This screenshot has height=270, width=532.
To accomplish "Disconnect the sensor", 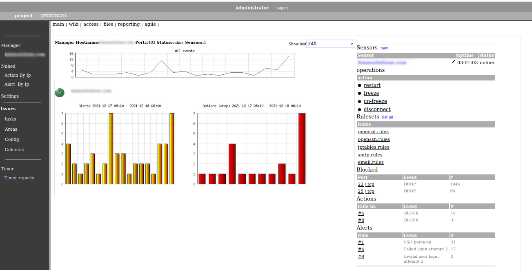I will click(x=377, y=109).
